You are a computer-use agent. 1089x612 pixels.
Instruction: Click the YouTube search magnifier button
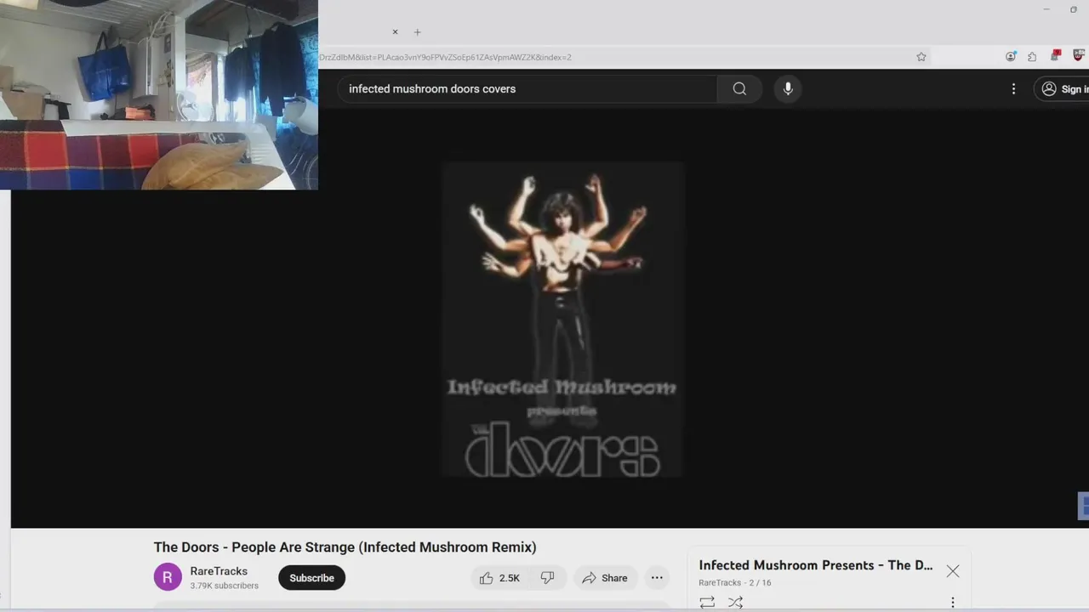[739, 88]
